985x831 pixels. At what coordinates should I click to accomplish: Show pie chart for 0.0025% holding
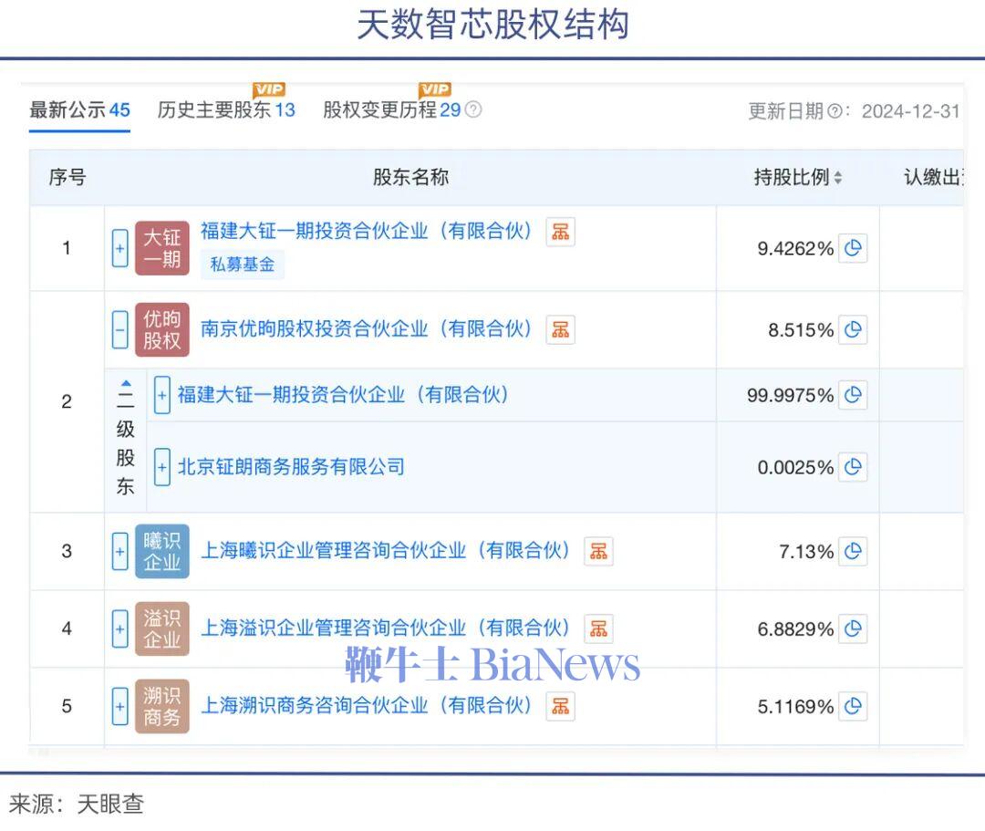[x=853, y=467]
